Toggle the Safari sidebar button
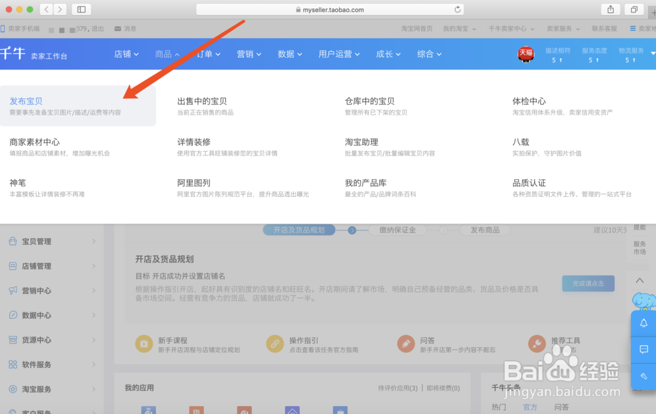 click(81, 9)
